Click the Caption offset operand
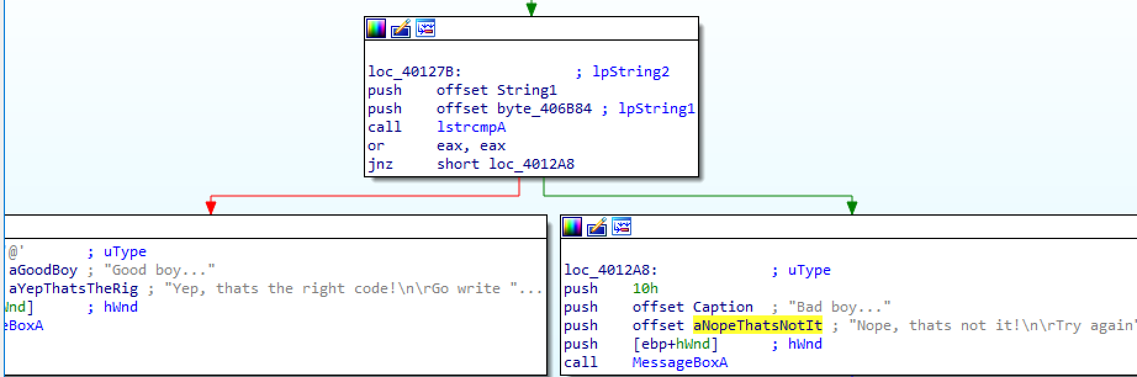The image size is (1137, 377). 723,307
